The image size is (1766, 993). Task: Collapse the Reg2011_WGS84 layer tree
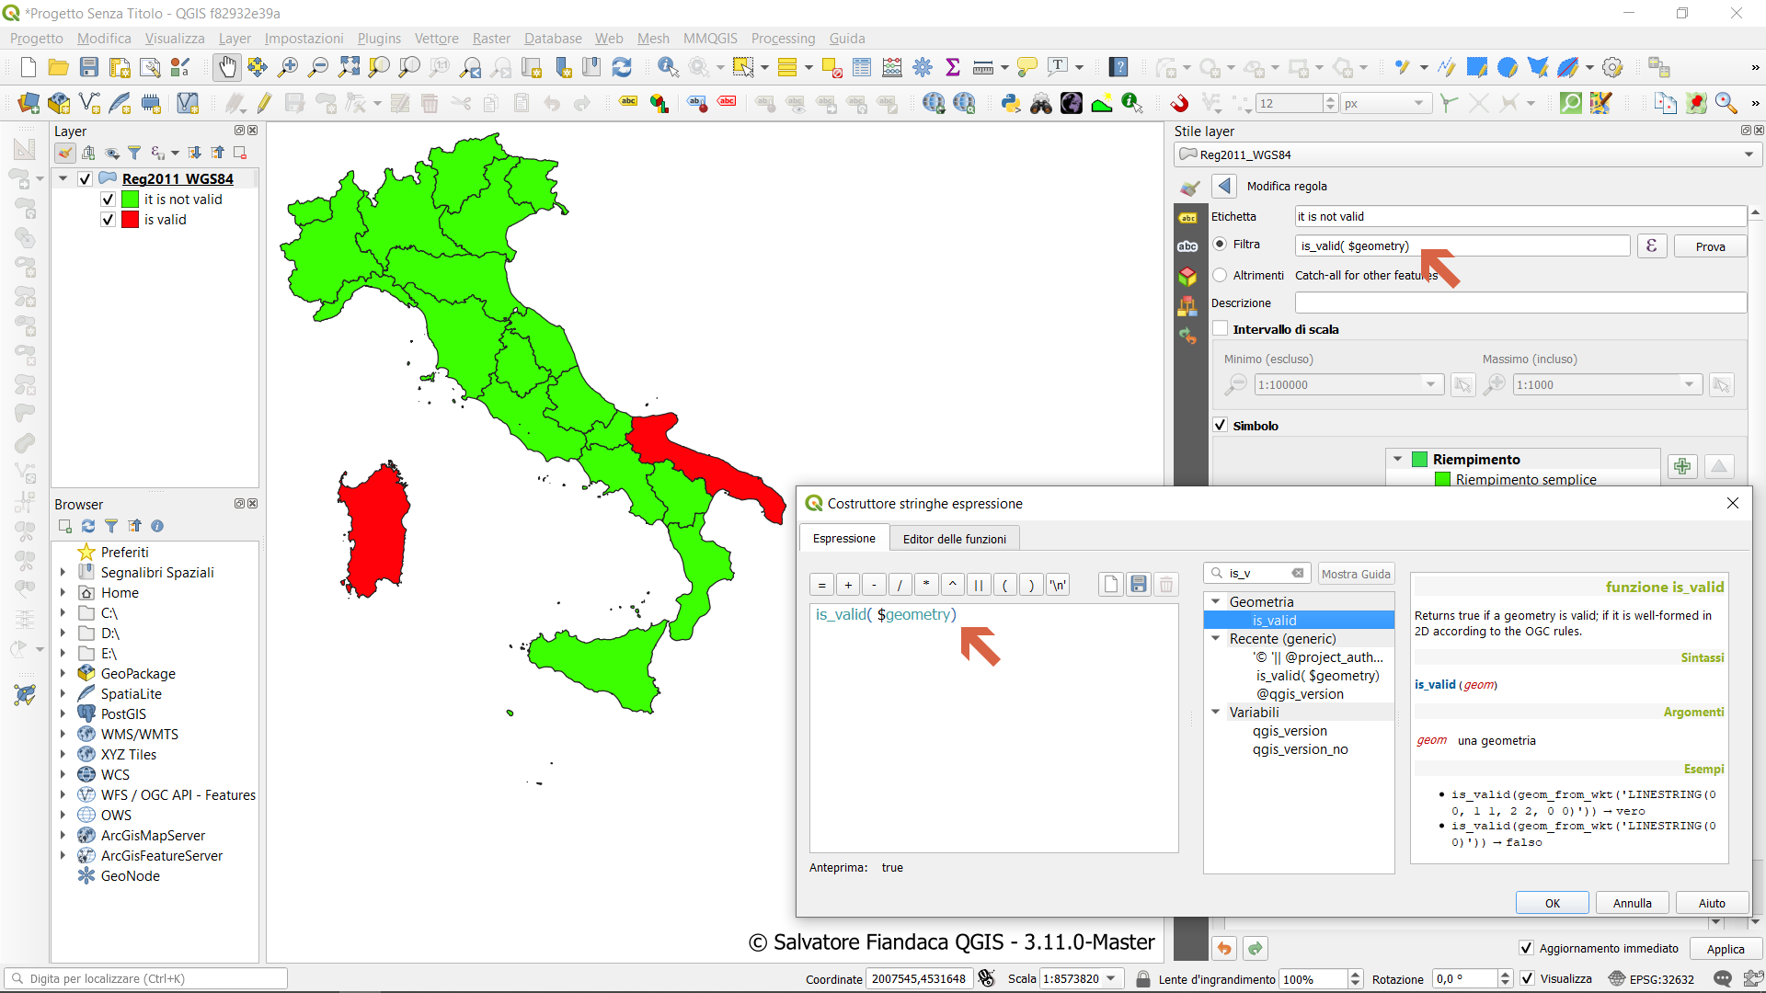click(x=63, y=178)
